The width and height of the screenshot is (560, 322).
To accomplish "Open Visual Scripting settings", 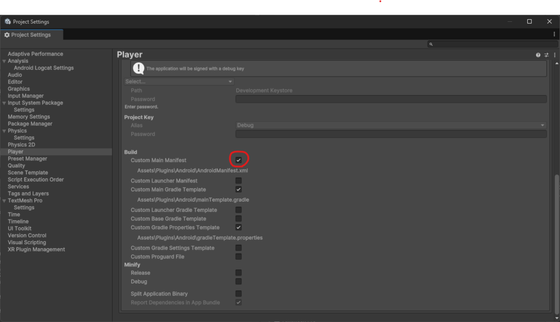I will point(27,242).
